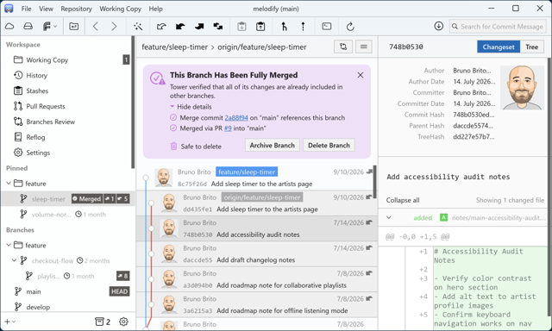Collapse the added notes file chevron
552x331 pixels.
[x=389, y=217]
